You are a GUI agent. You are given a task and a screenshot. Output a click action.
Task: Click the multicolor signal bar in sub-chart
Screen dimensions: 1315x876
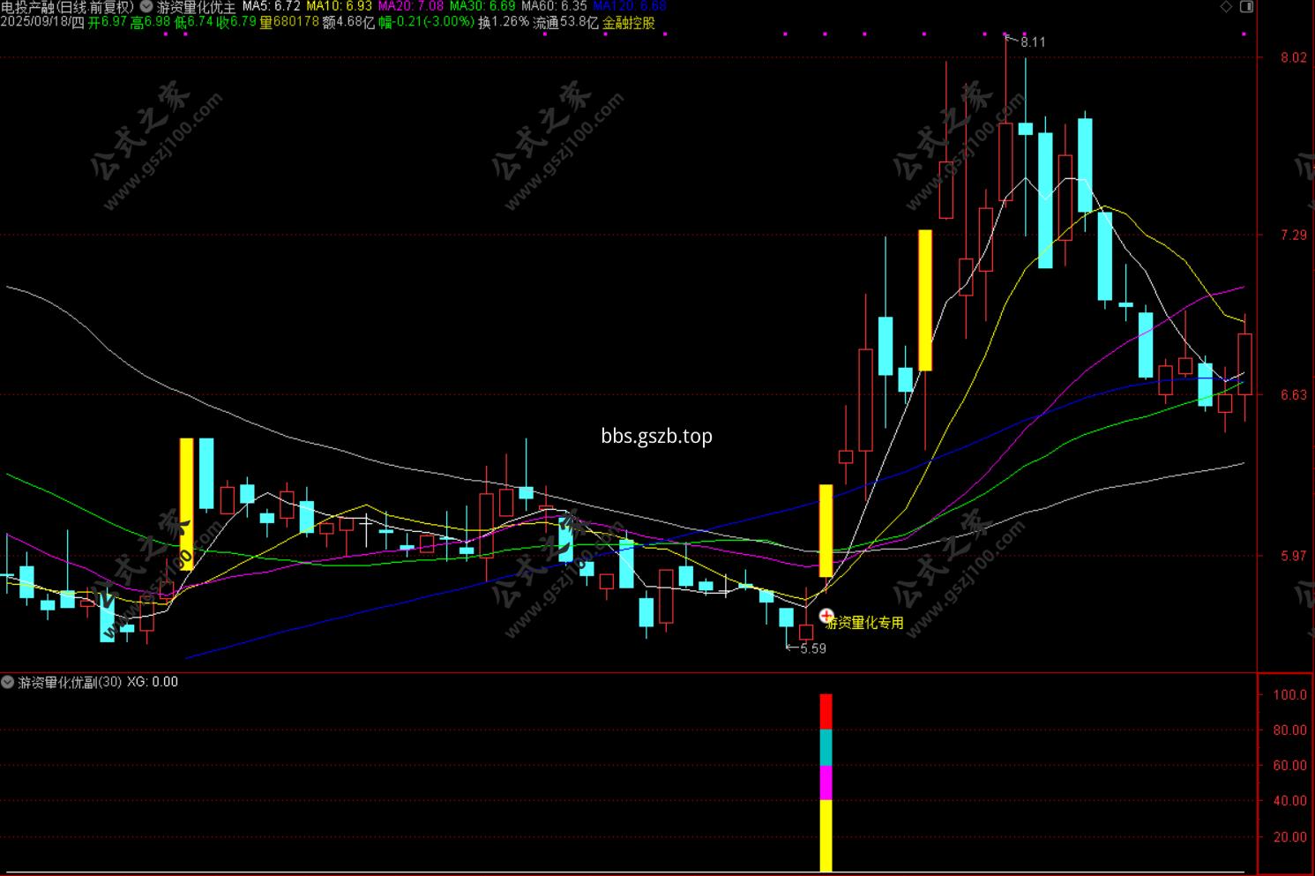click(826, 782)
